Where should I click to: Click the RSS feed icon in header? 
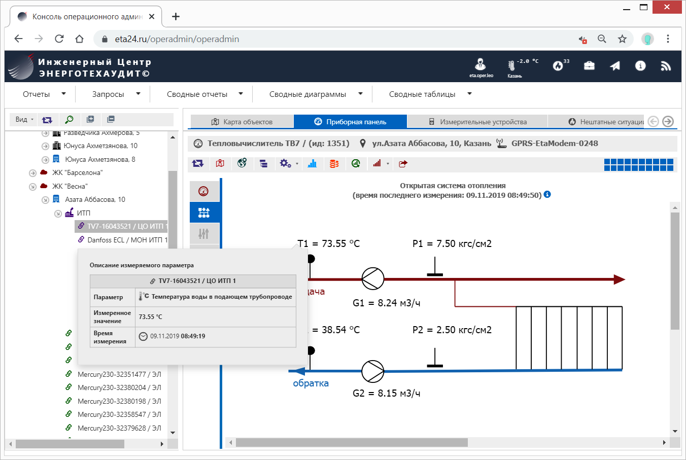pos(666,66)
